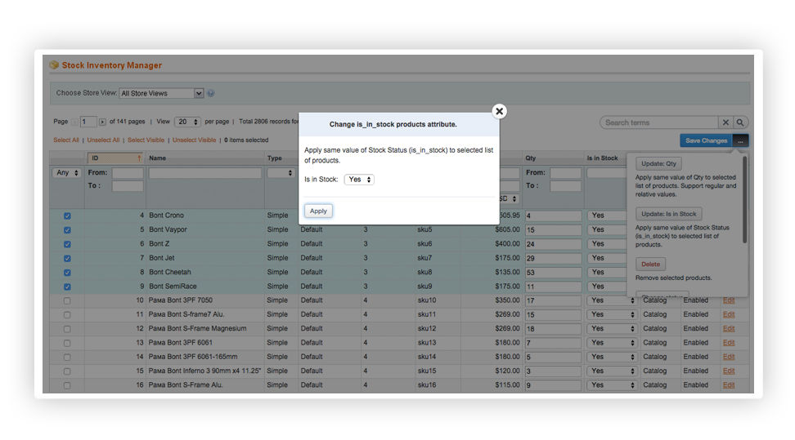
Task: Click the help icon beside Store Views
Action: tap(211, 93)
